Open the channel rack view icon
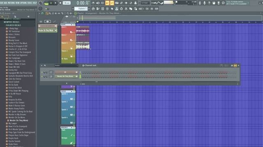The width and height of the screenshot is (263, 147). click(102, 9)
